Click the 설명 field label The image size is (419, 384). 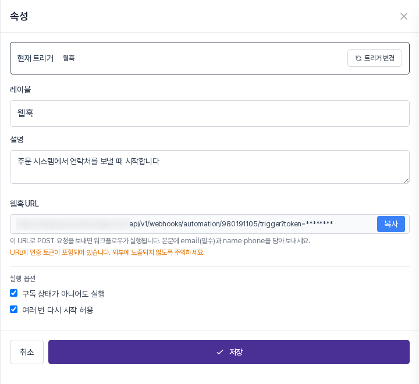click(17, 140)
